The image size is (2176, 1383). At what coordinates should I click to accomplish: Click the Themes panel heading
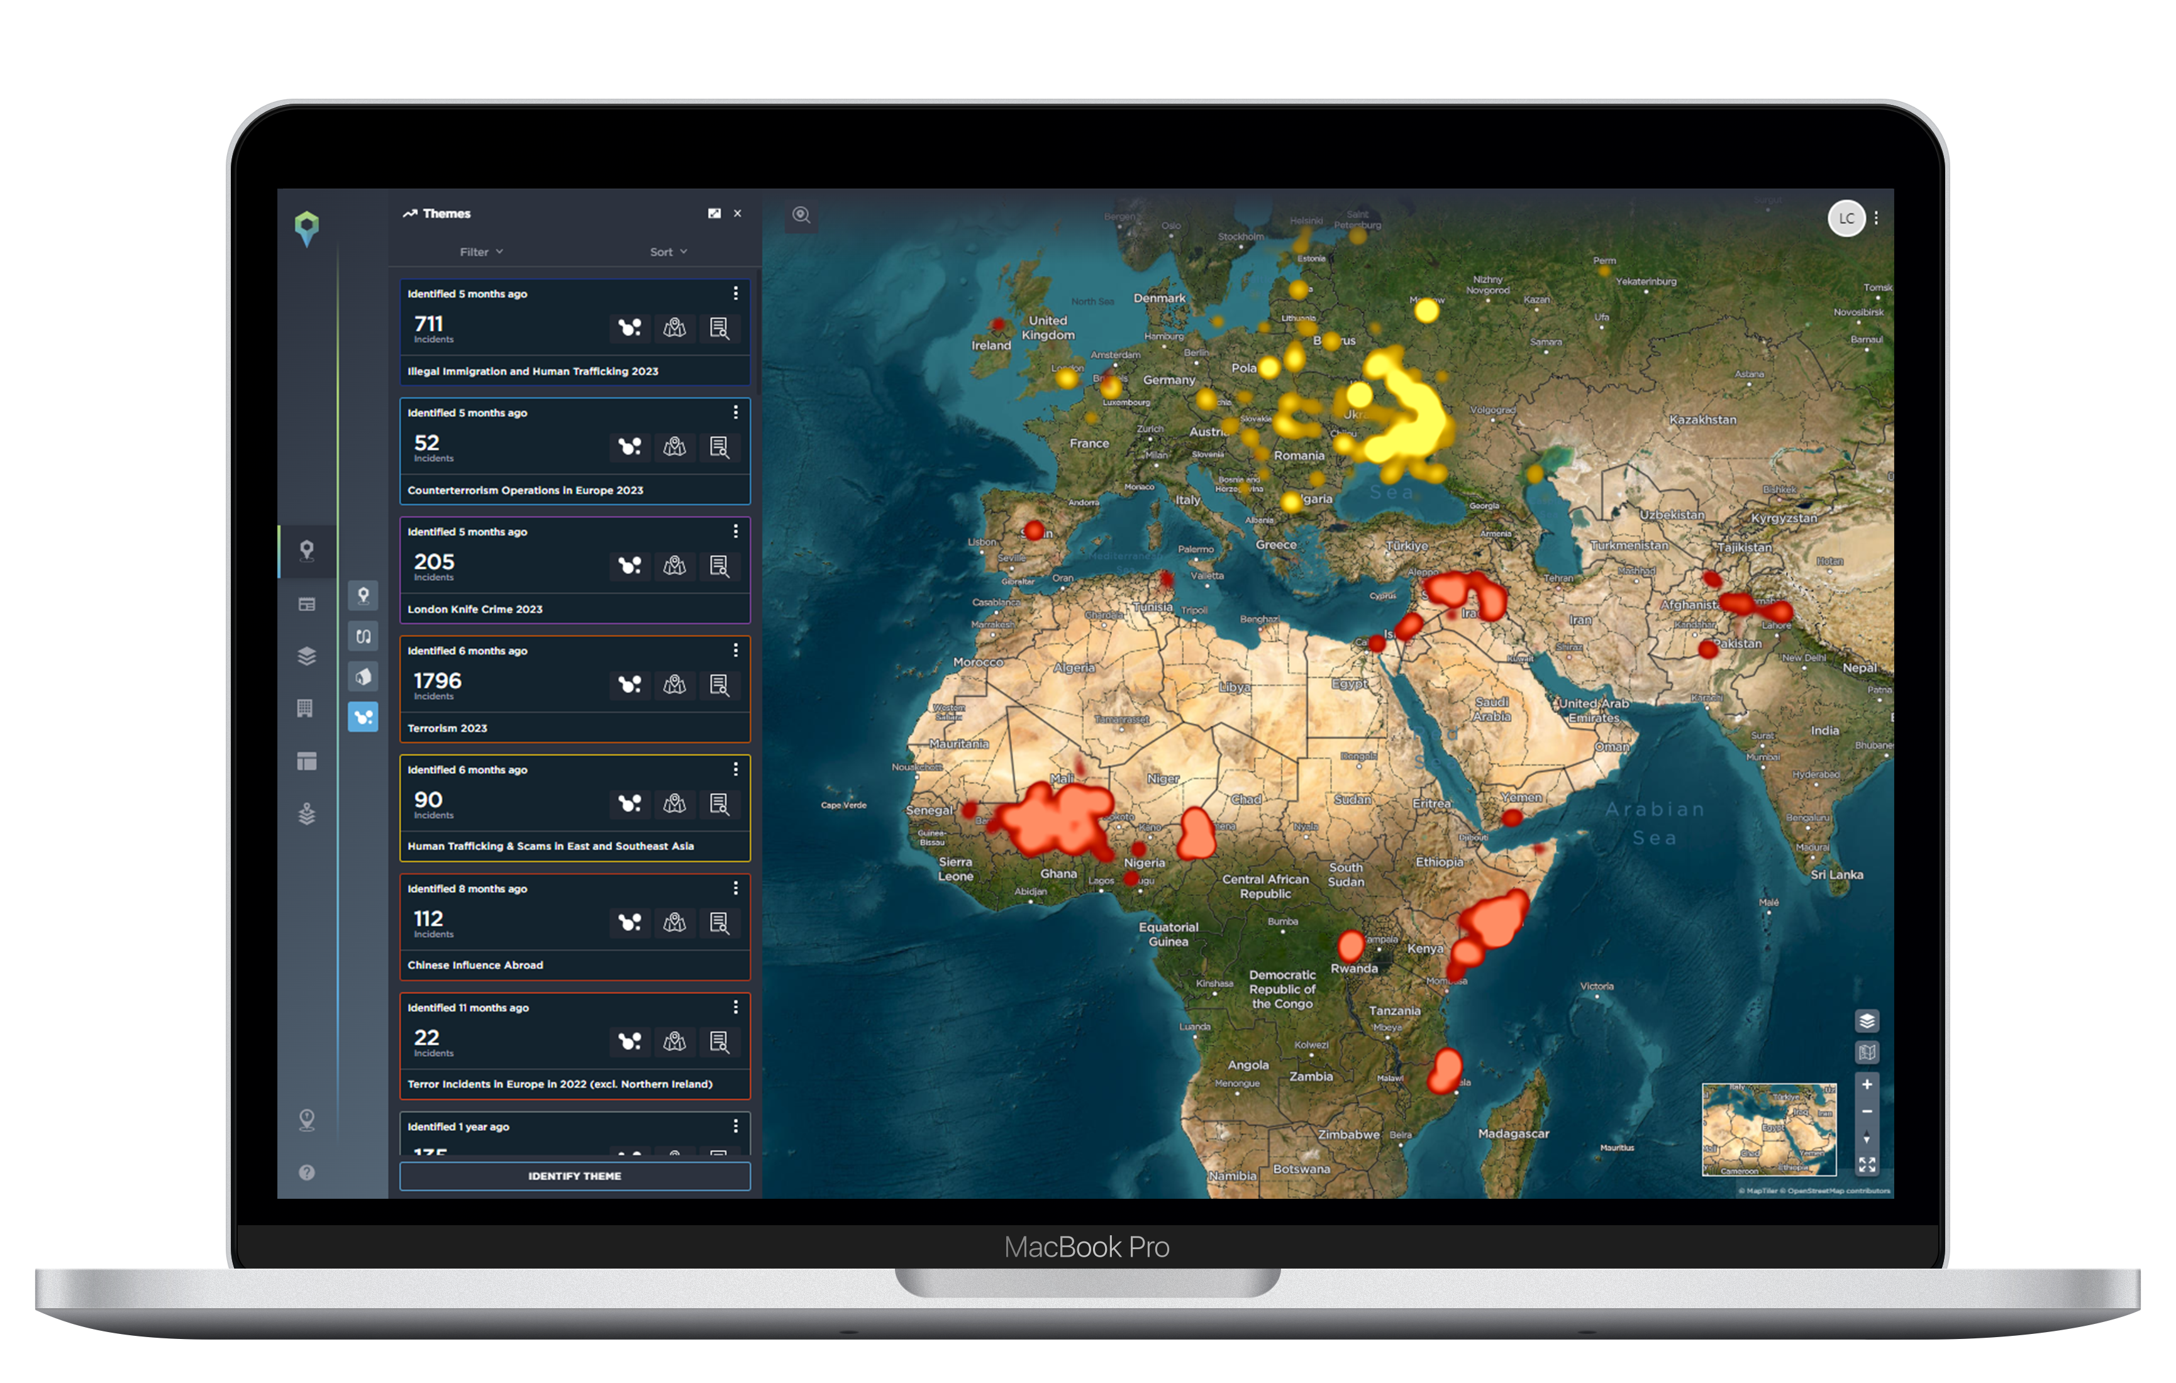(447, 214)
